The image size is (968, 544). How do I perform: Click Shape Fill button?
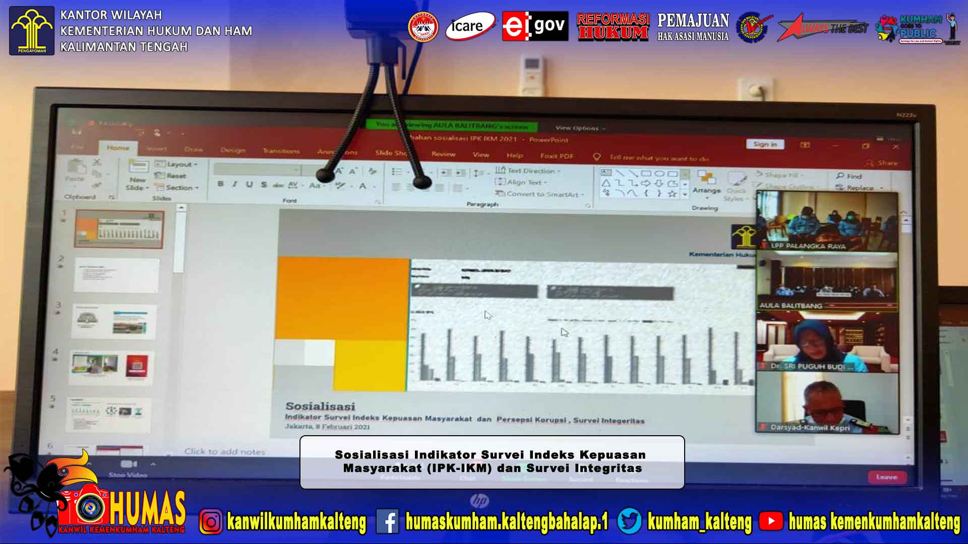[x=779, y=175]
